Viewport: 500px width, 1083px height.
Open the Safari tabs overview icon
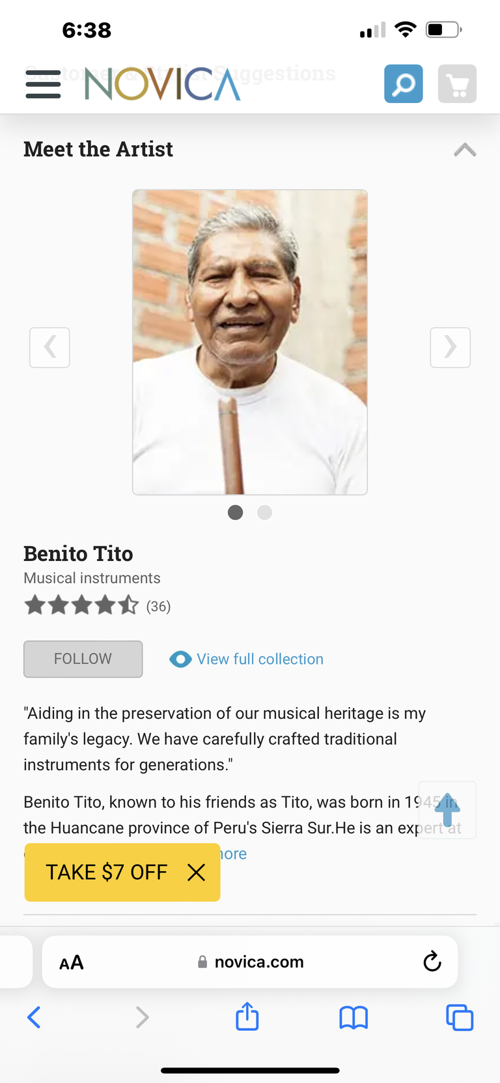[460, 1017]
